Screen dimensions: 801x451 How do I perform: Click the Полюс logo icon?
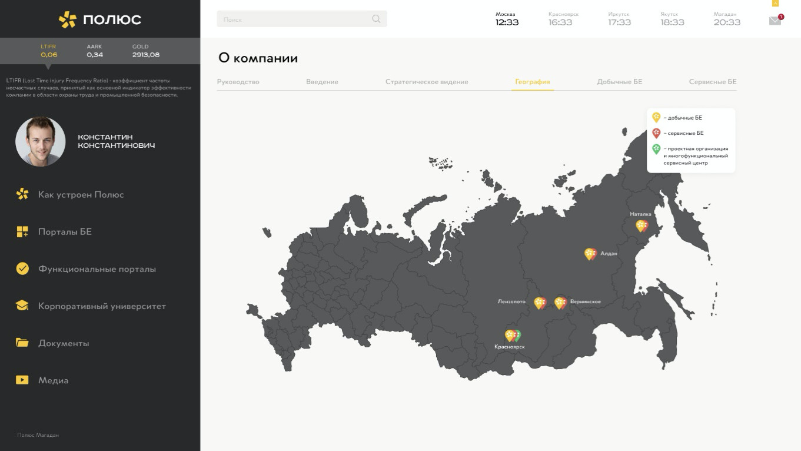(68, 19)
